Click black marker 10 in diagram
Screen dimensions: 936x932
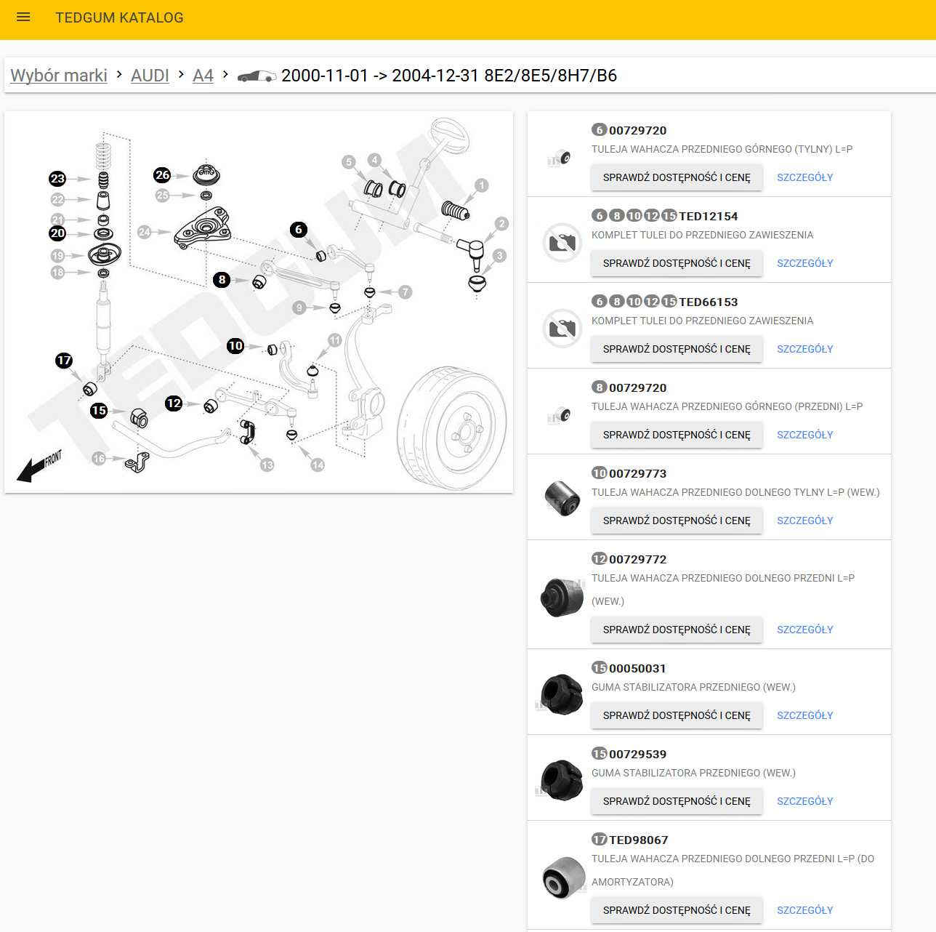[235, 346]
